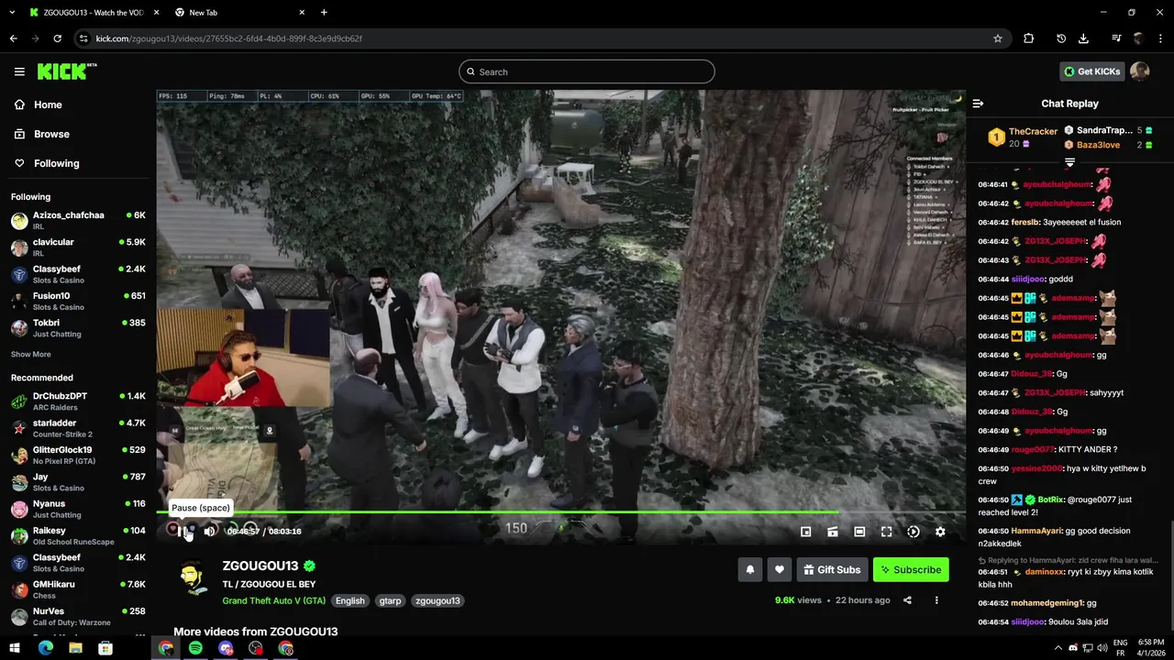Enter fullscreen mode on the player
The height and width of the screenshot is (660, 1174).
pyautogui.click(x=886, y=532)
